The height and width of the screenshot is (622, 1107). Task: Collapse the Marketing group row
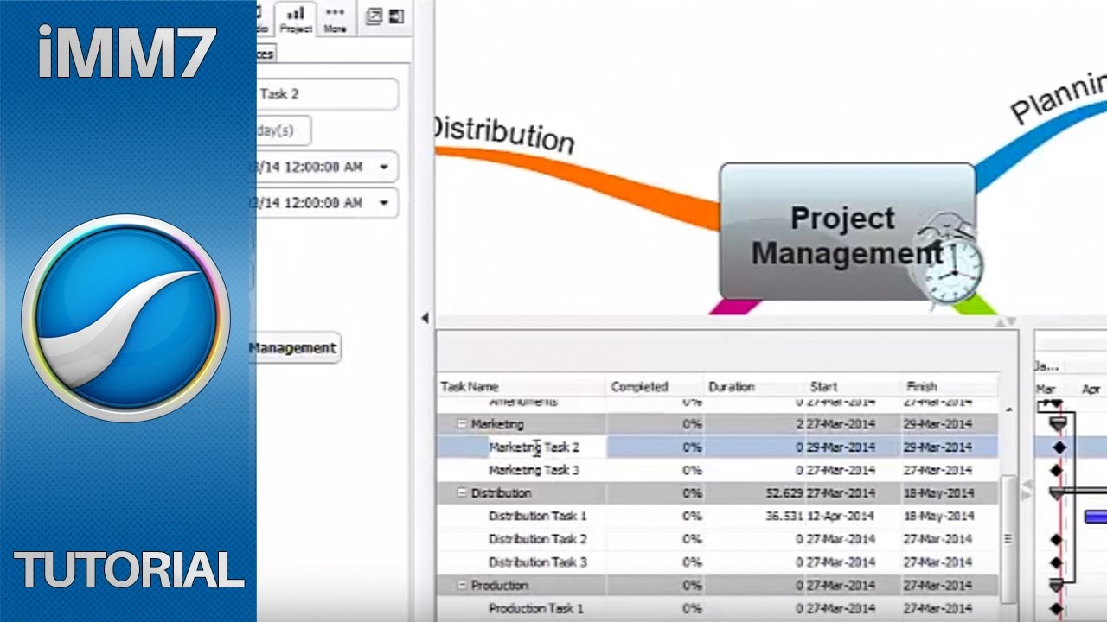coord(462,424)
